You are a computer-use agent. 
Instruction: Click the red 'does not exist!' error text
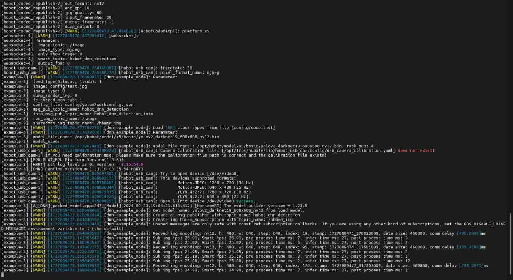(x=416, y=150)
